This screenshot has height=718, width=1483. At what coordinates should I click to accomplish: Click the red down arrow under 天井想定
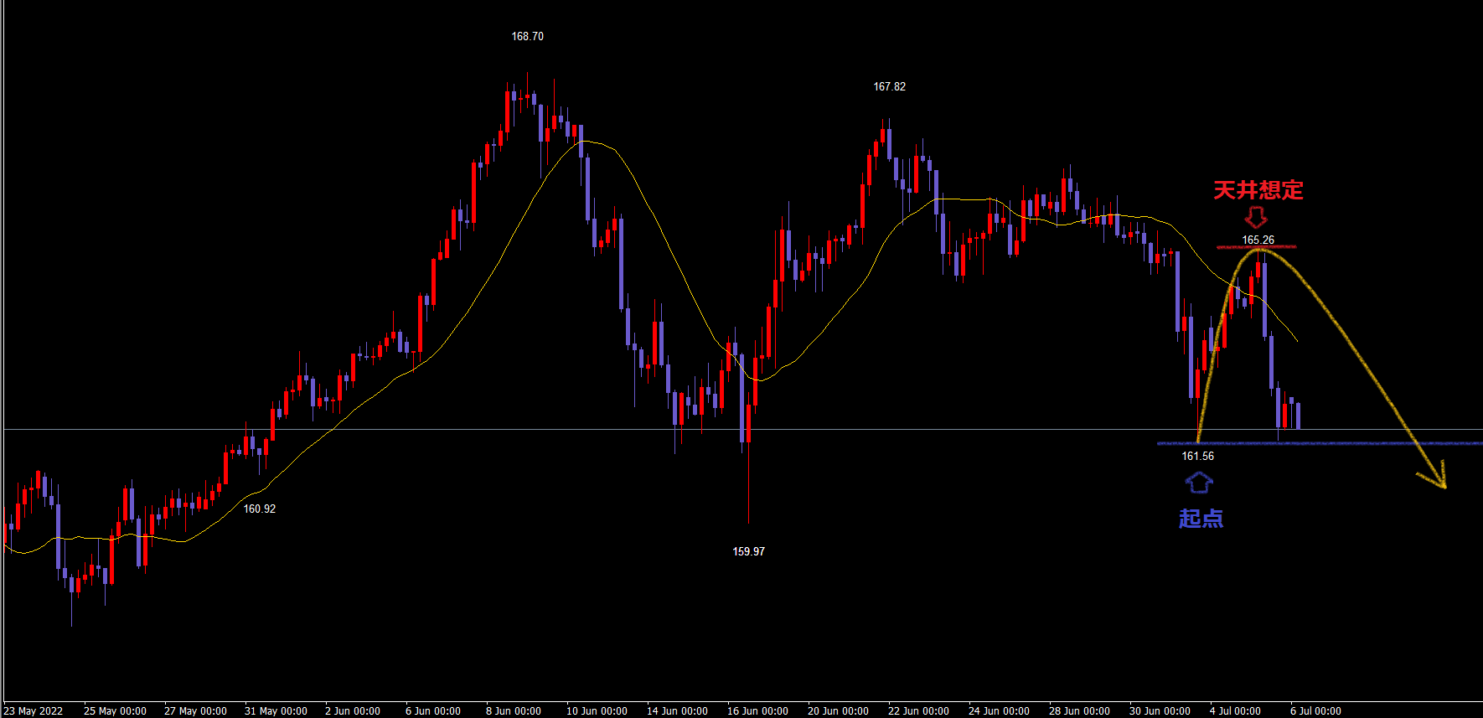[1255, 217]
